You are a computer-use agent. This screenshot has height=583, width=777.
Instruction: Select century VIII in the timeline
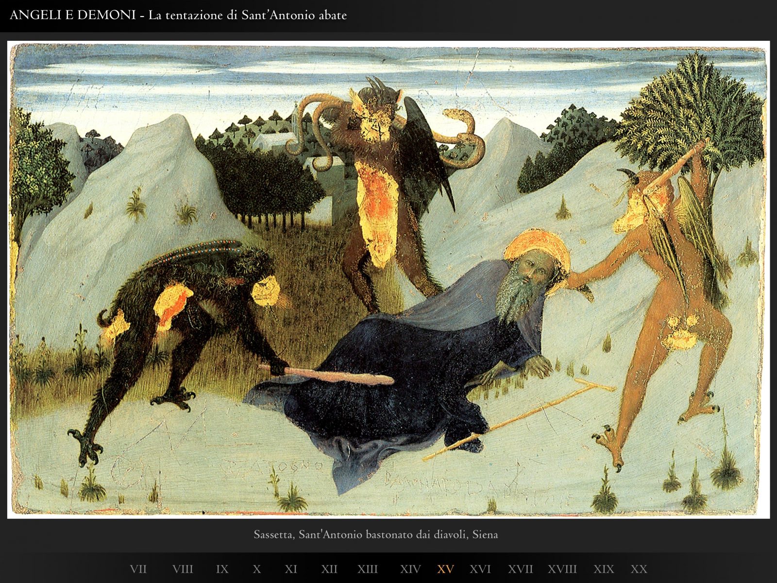click(183, 569)
